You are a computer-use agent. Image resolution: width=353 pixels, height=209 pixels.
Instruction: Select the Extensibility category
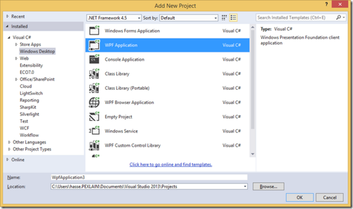pyautogui.click(x=31, y=65)
